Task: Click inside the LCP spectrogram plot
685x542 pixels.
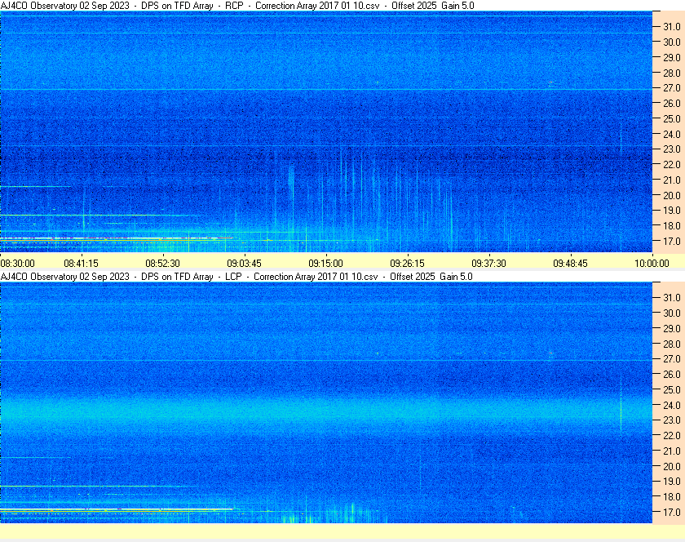Action: (x=326, y=402)
